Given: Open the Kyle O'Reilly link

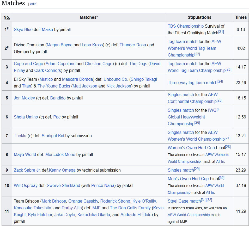Looking at the screenshot, I should click(144, 201).
